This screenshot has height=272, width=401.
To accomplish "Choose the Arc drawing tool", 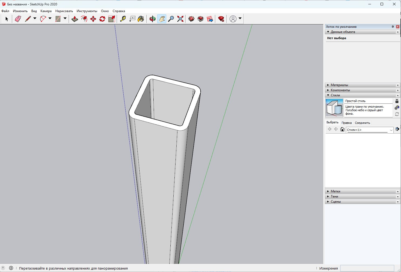I will pos(43,19).
